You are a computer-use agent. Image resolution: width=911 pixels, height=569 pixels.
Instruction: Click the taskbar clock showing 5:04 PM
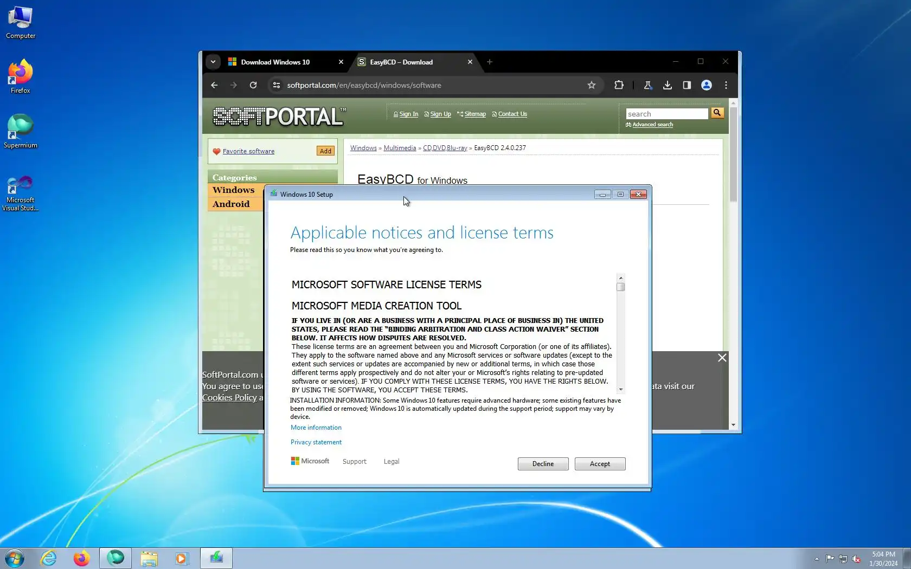[883, 559]
